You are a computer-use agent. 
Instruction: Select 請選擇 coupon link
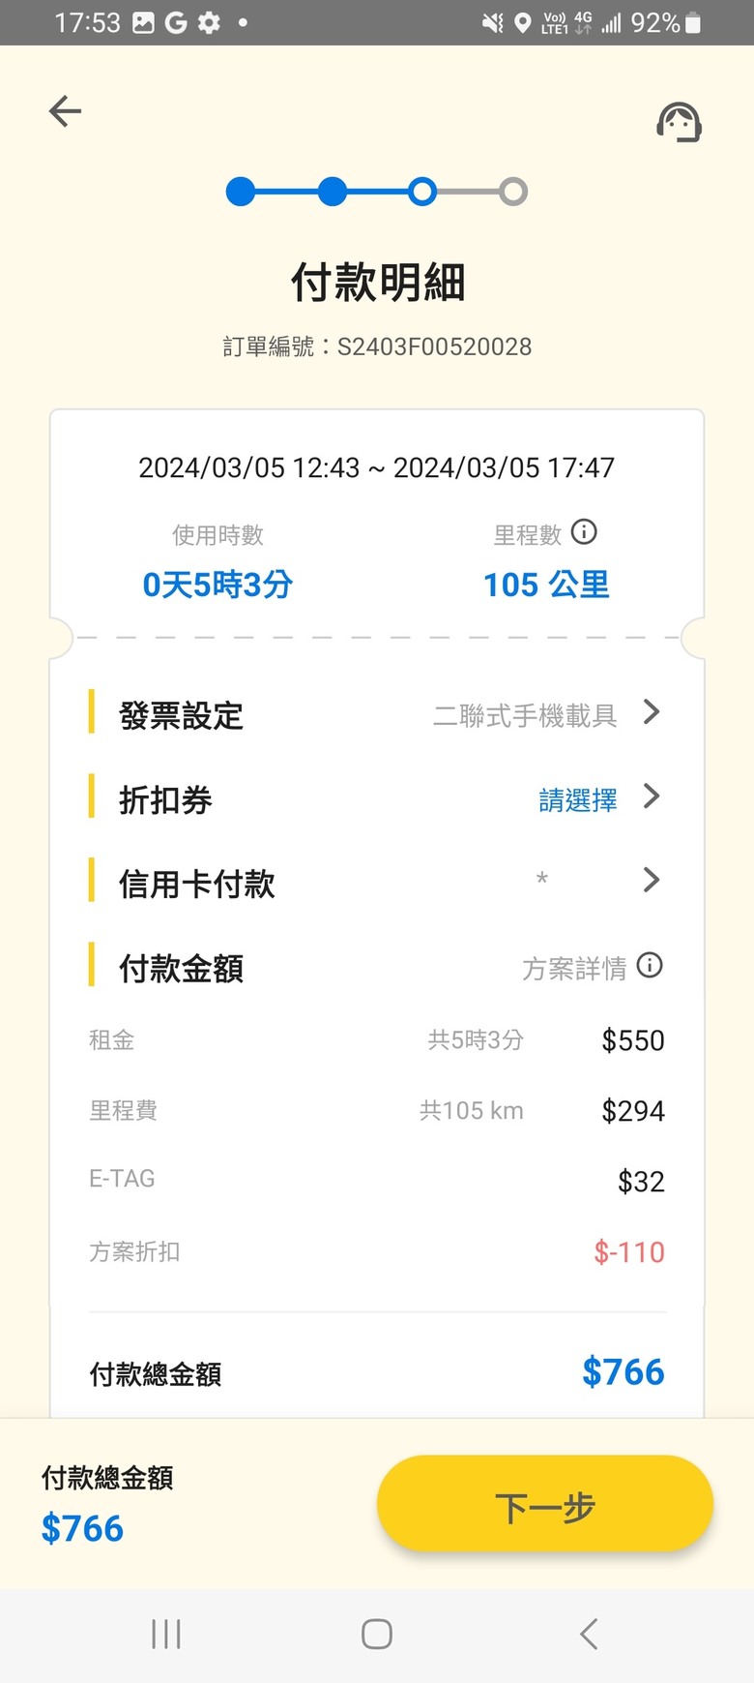(577, 800)
